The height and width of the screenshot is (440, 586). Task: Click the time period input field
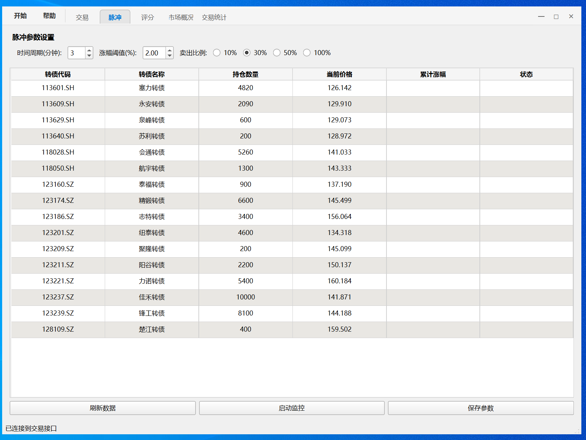point(77,53)
